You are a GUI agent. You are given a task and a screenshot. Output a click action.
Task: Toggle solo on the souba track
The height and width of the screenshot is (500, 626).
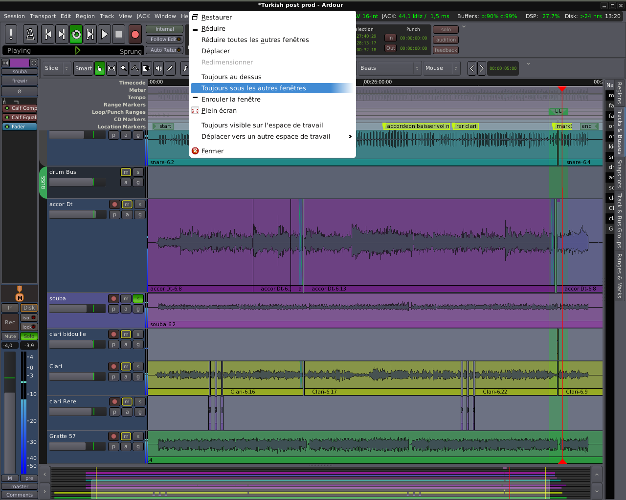[138, 298]
